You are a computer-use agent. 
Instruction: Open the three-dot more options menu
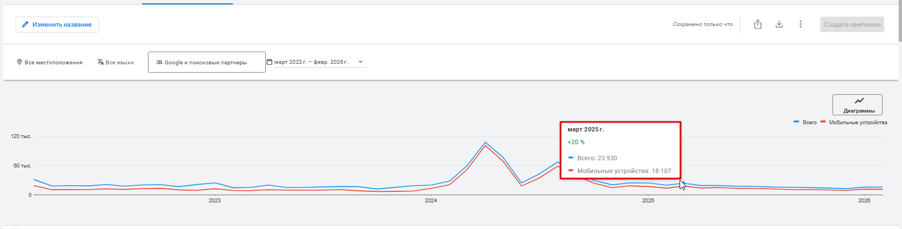pyautogui.click(x=800, y=24)
